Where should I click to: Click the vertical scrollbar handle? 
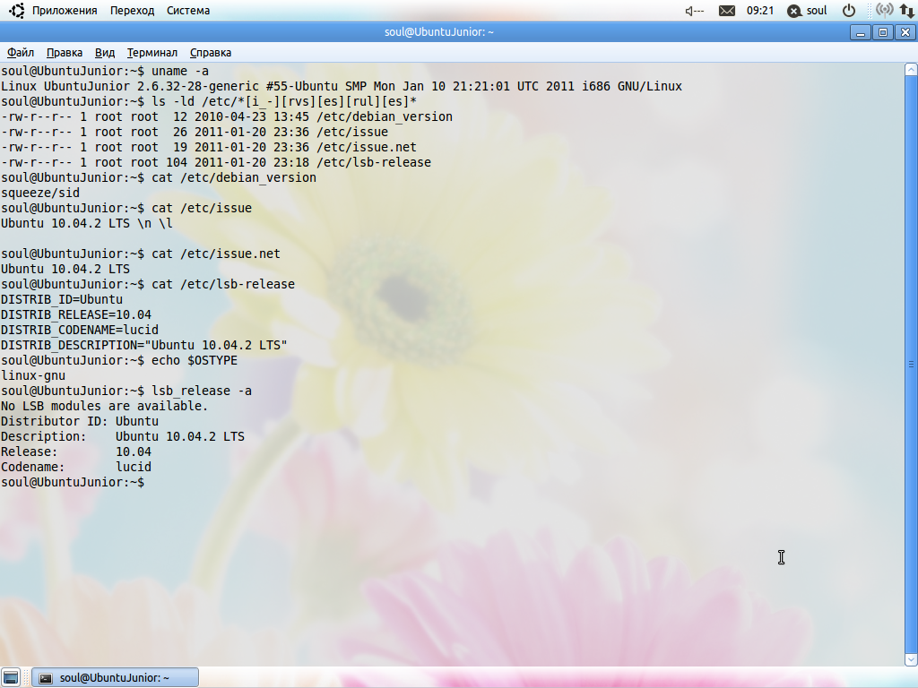coord(911,365)
